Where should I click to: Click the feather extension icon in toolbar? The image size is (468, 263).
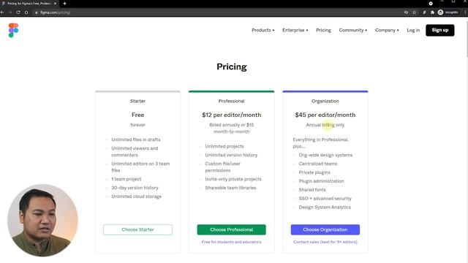tap(424, 12)
